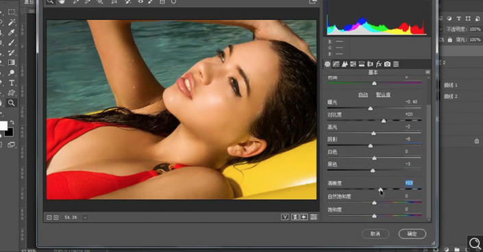Image resolution: width=483 pixels, height=252 pixels.
Task: Select the Gradient tool
Action: pyautogui.click(x=12, y=62)
